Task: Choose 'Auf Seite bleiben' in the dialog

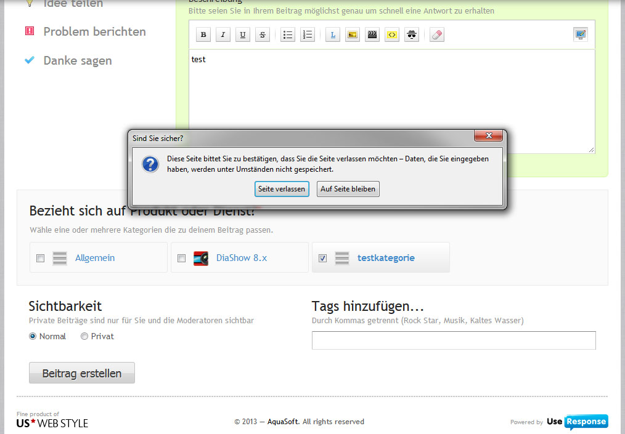Action: 348,189
